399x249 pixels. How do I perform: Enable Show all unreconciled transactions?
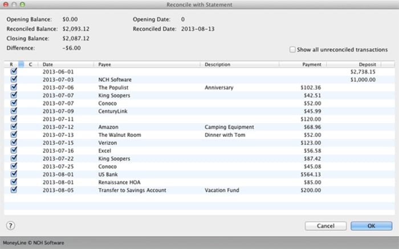(292, 50)
